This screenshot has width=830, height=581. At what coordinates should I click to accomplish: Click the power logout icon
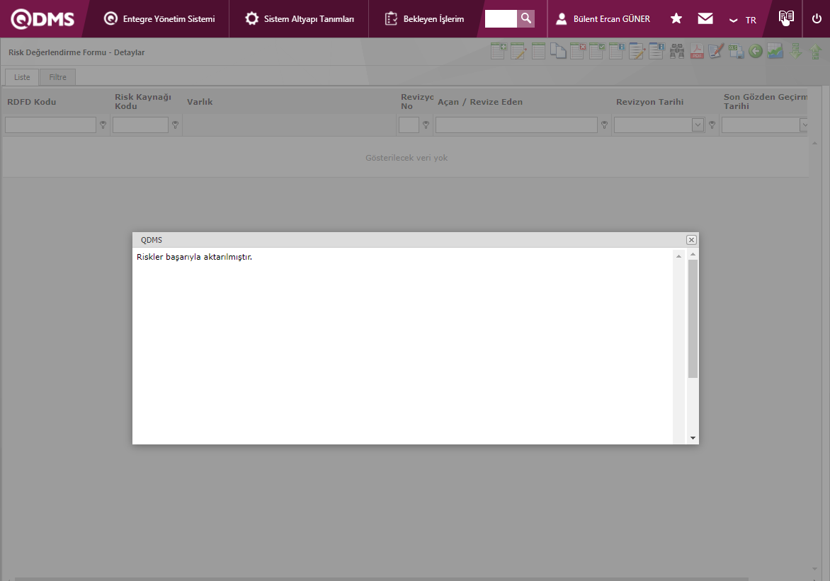click(x=817, y=19)
